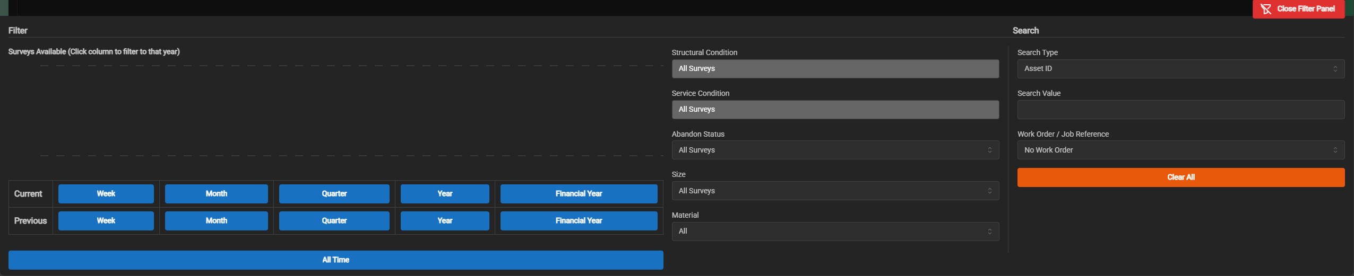Click the Search Value input field
Viewport: 1354px width, 276px height.
[1180, 110]
